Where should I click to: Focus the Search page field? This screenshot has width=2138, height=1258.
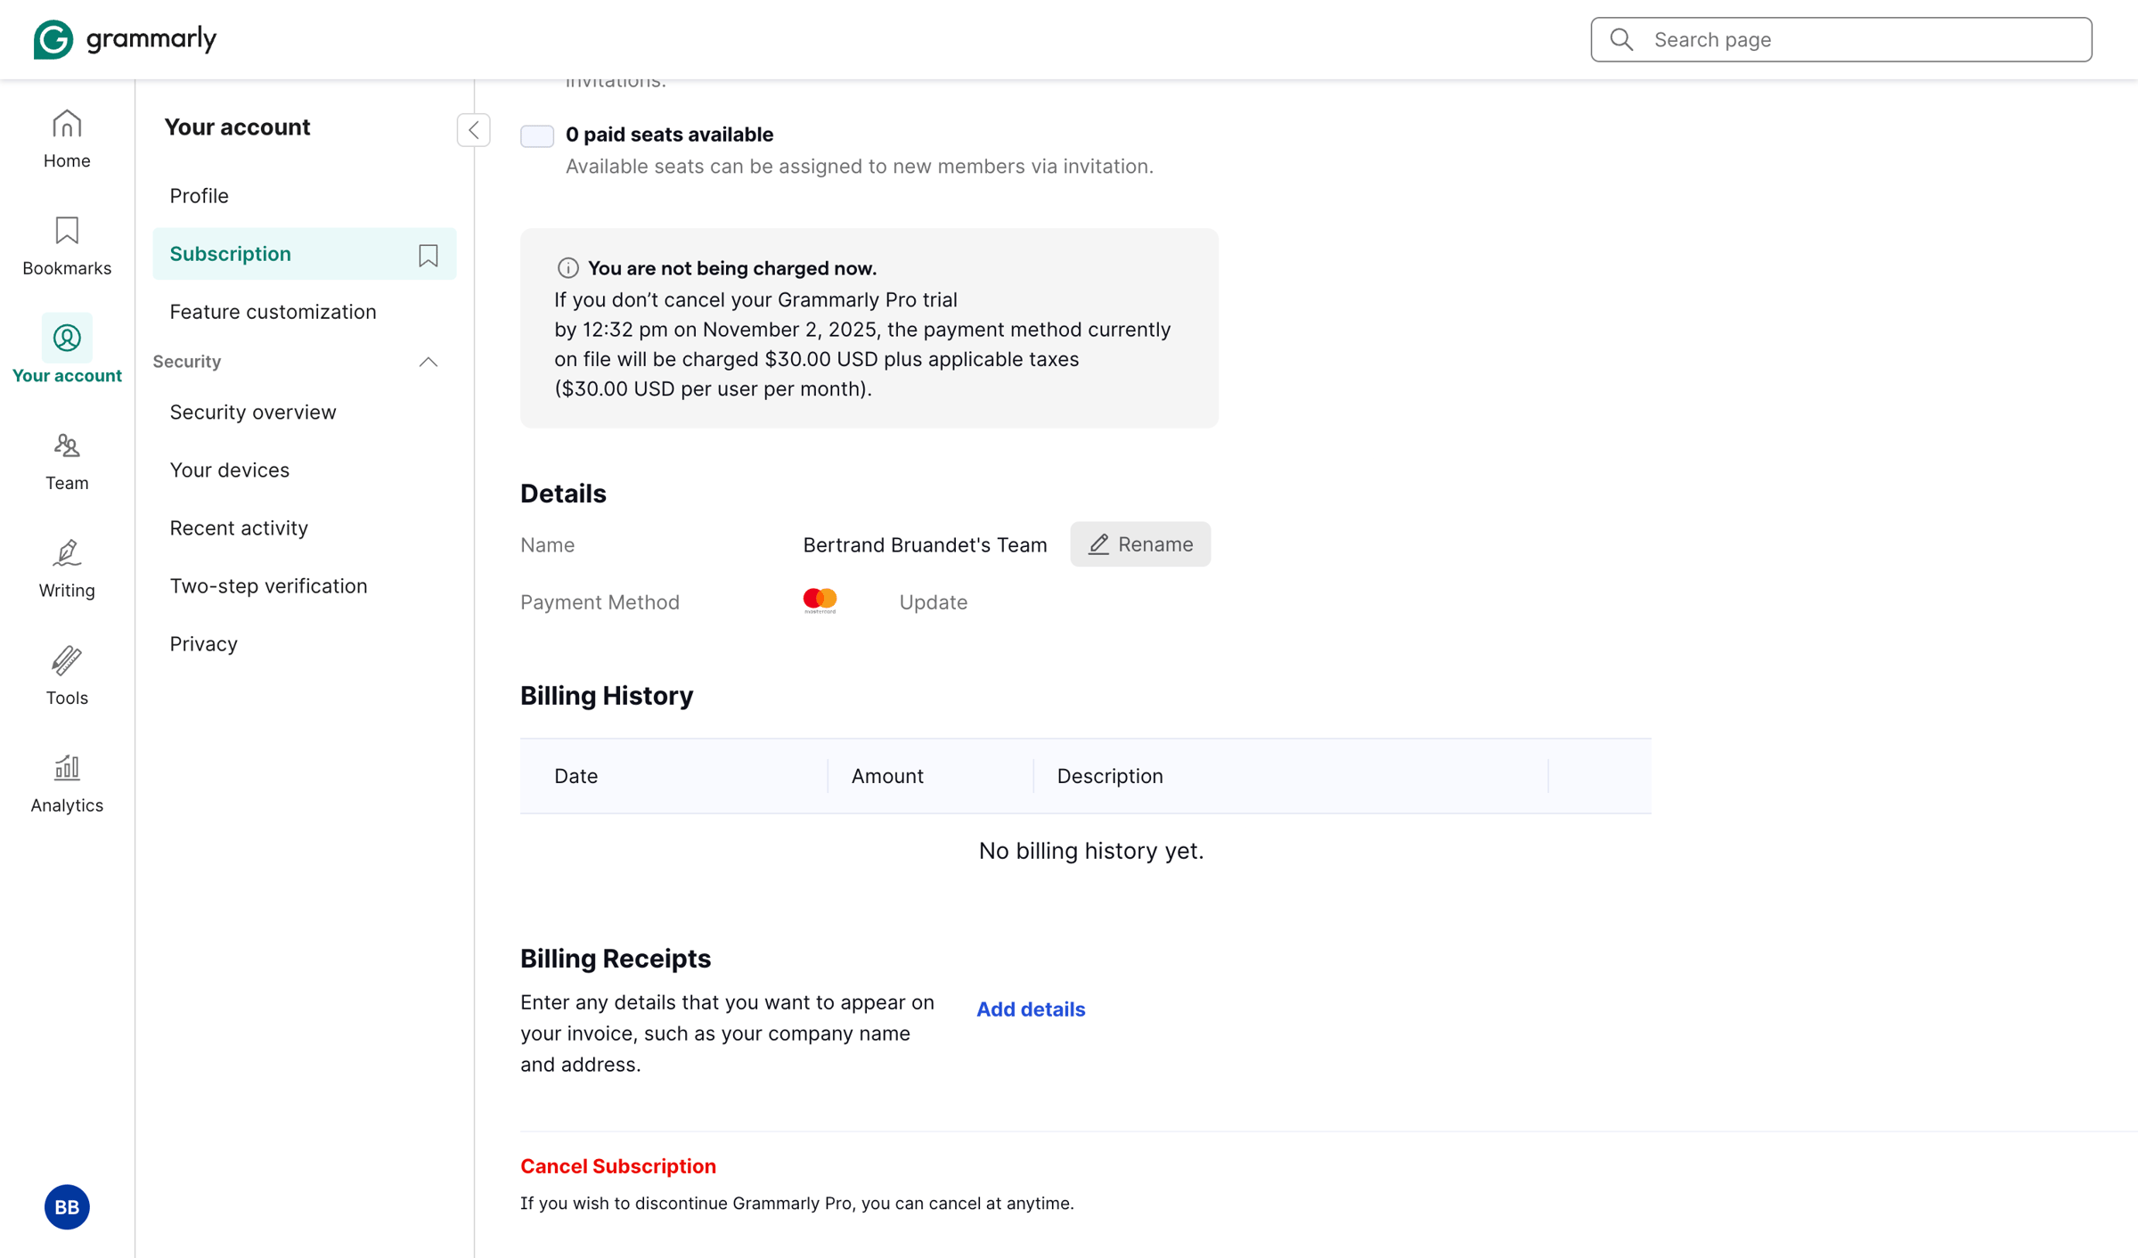(x=1841, y=39)
